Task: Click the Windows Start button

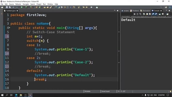Action: [x=2, y=95]
